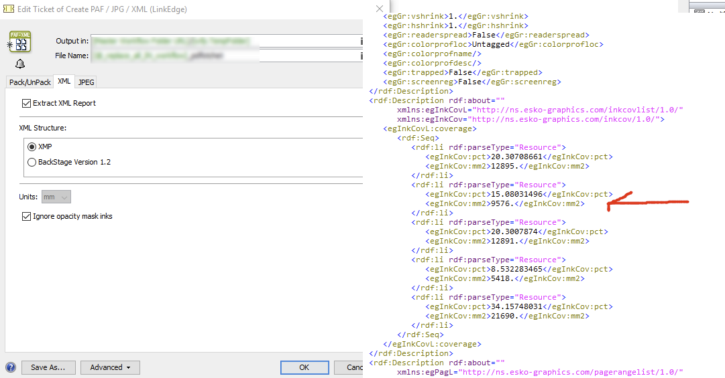
Task: Open the Units mm dropdown
Action: (x=56, y=197)
